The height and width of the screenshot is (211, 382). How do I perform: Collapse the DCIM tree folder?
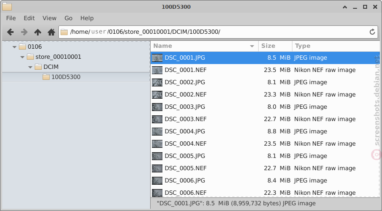pos(30,67)
